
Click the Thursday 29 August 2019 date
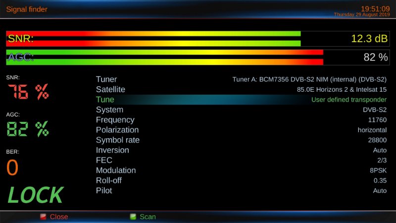click(x=362, y=15)
